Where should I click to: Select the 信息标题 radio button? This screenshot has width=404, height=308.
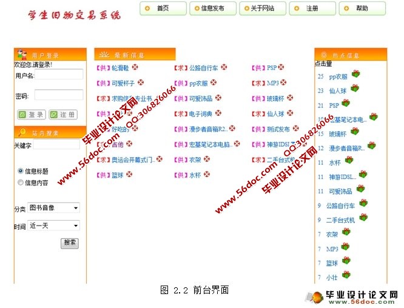pyautogui.click(x=21, y=171)
